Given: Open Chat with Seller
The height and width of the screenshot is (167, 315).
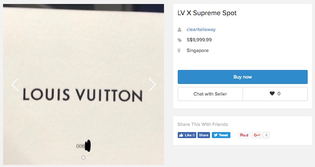Looking at the screenshot, I should [210, 94].
